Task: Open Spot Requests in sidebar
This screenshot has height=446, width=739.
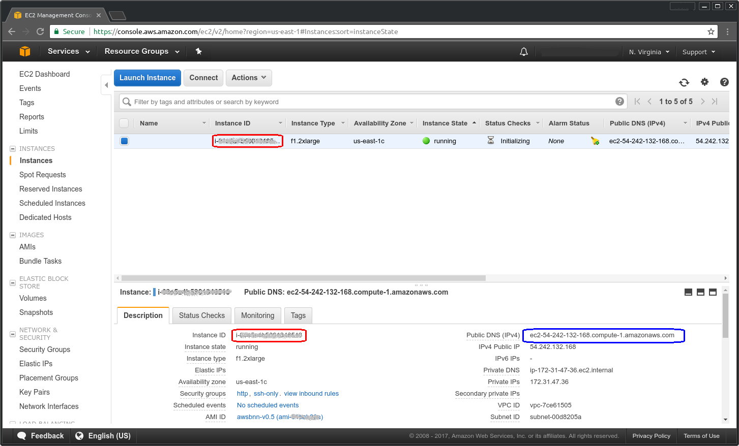Action: pyautogui.click(x=43, y=175)
